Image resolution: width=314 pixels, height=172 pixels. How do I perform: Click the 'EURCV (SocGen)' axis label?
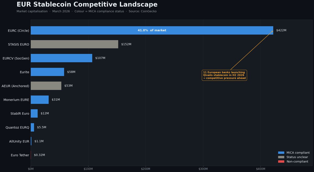click(x=16, y=58)
